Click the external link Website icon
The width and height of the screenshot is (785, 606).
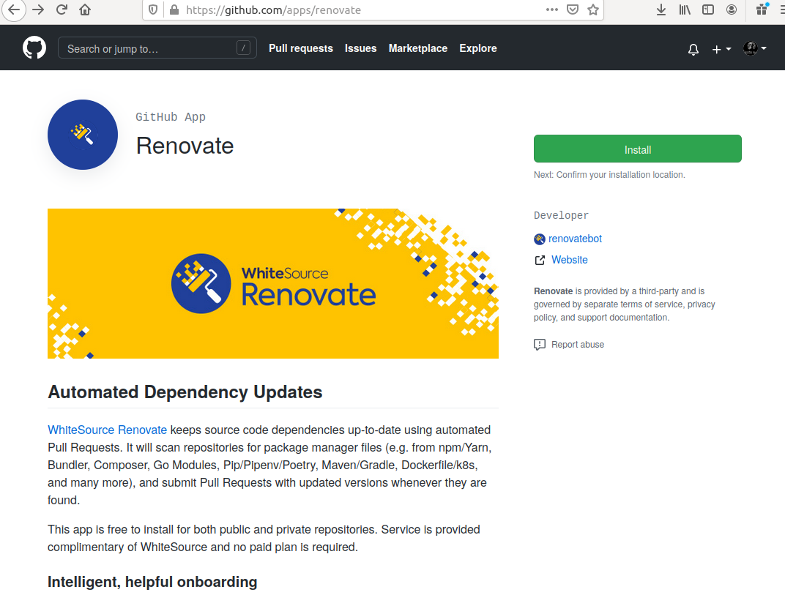point(540,260)
